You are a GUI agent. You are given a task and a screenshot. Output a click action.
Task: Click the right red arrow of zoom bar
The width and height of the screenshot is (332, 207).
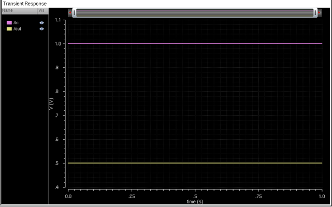[x=319, y=12]
